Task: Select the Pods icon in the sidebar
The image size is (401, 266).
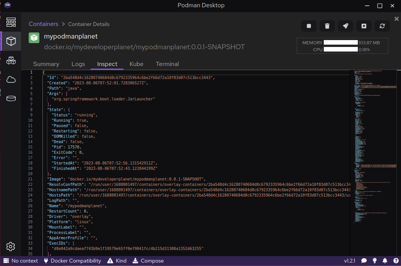Action: point(11,60)
